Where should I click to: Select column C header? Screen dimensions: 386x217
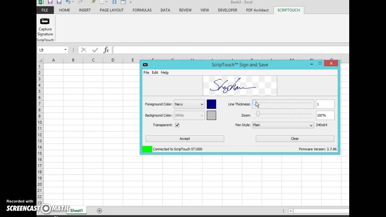point(93,60)
